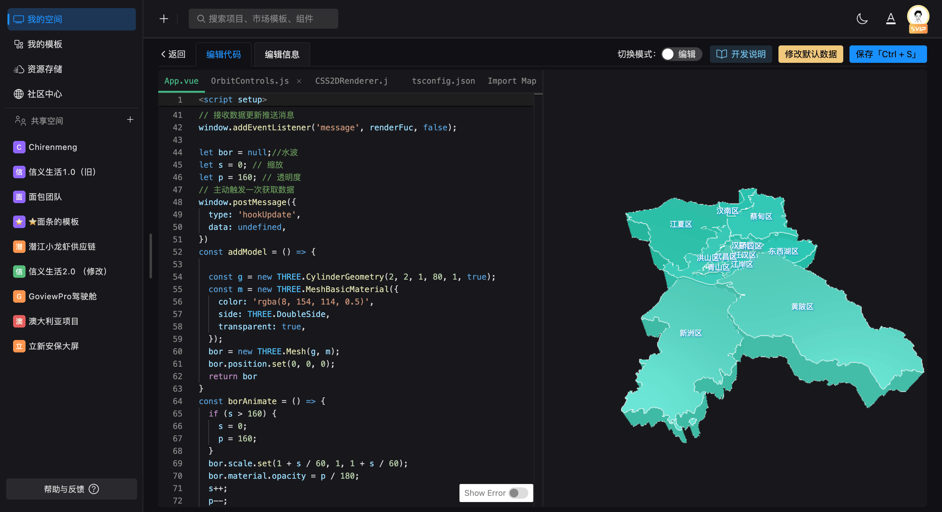Screen dimensions: 942x512
Task: Select the Import Map tab
Action: (x=511, y=81)
